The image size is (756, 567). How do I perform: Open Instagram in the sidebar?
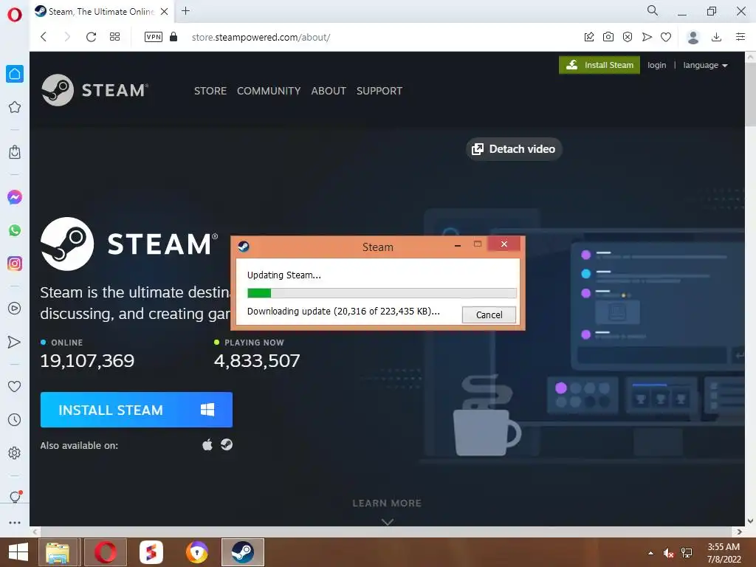tap(15, 264)
